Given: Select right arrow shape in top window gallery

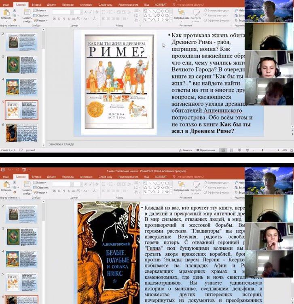Looking at the screenshot, I should click(x=158, y=15).
